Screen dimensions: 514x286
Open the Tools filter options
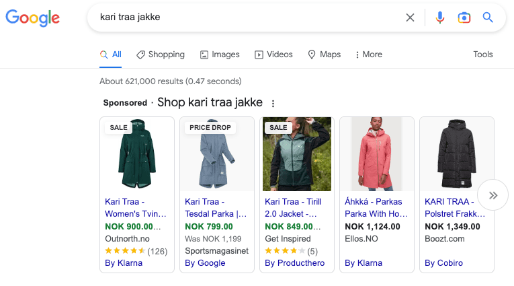point(483,55)
